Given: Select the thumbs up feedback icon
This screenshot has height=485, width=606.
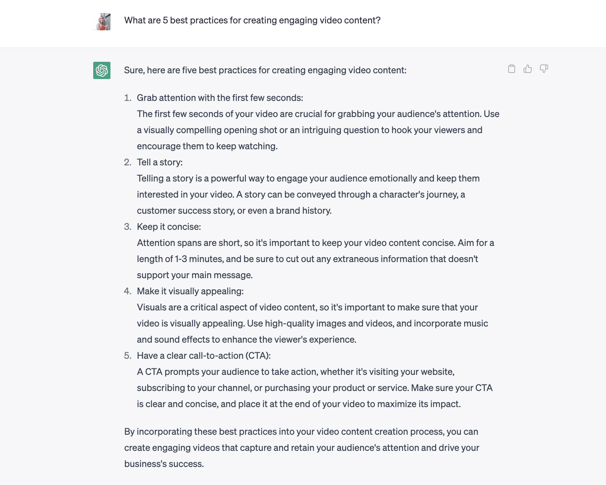Looking at the screenshot, I should [528, 69].
